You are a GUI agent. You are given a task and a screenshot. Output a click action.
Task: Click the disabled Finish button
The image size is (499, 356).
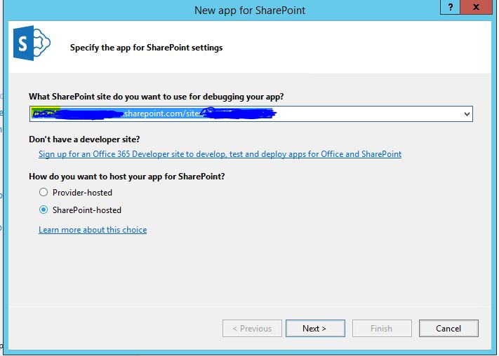coord(382,329)
